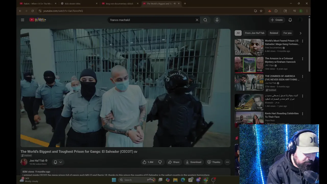Open YouTube notifications bell
The width and height of the screenshot is (327, 184).
(x=290, y=20)
